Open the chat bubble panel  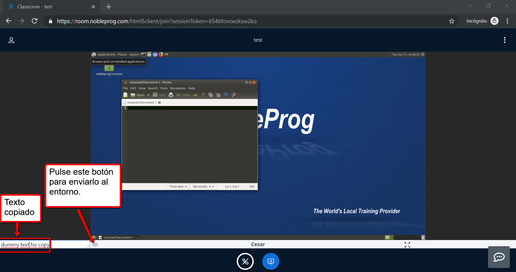(499, 257)
